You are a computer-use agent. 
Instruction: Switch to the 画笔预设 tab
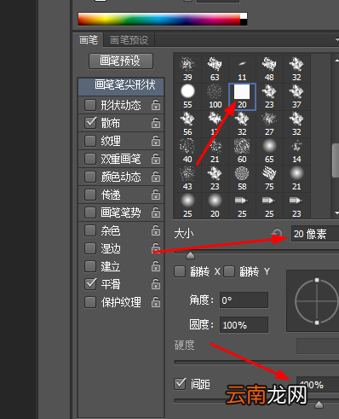pyautogui.click(x=129, y=40)
